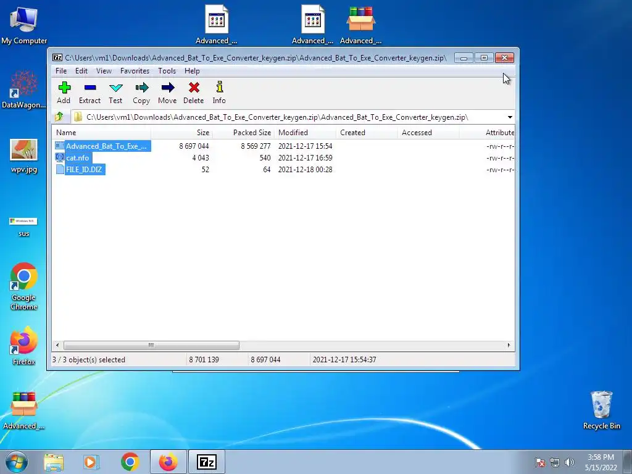Sort by the Accessed column header

[428, 133]
